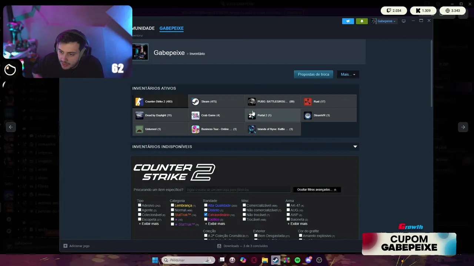Open Spotify from the taskbar
The image size is (474, 266).
coord(297,260)
